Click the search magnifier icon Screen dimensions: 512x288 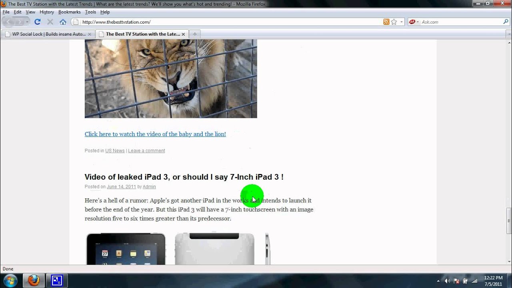(x=506, y=22)
